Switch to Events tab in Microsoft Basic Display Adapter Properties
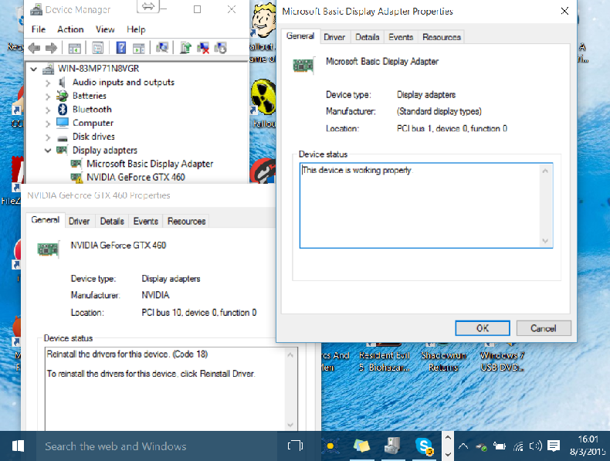Viewport: 610px width, 461px height. pos(401,37)
